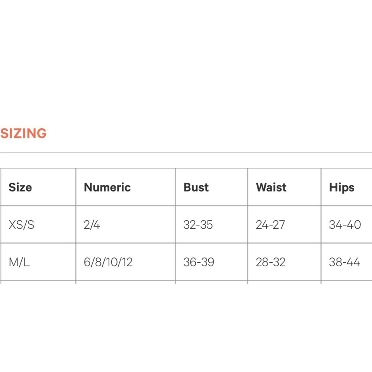Click the 2/4 numeric cell
Screen dimensions: 372x372
pyautogui.click(x=92, y=224)
